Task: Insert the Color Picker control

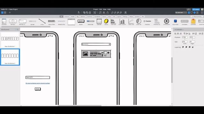Action: click(175, 22)
